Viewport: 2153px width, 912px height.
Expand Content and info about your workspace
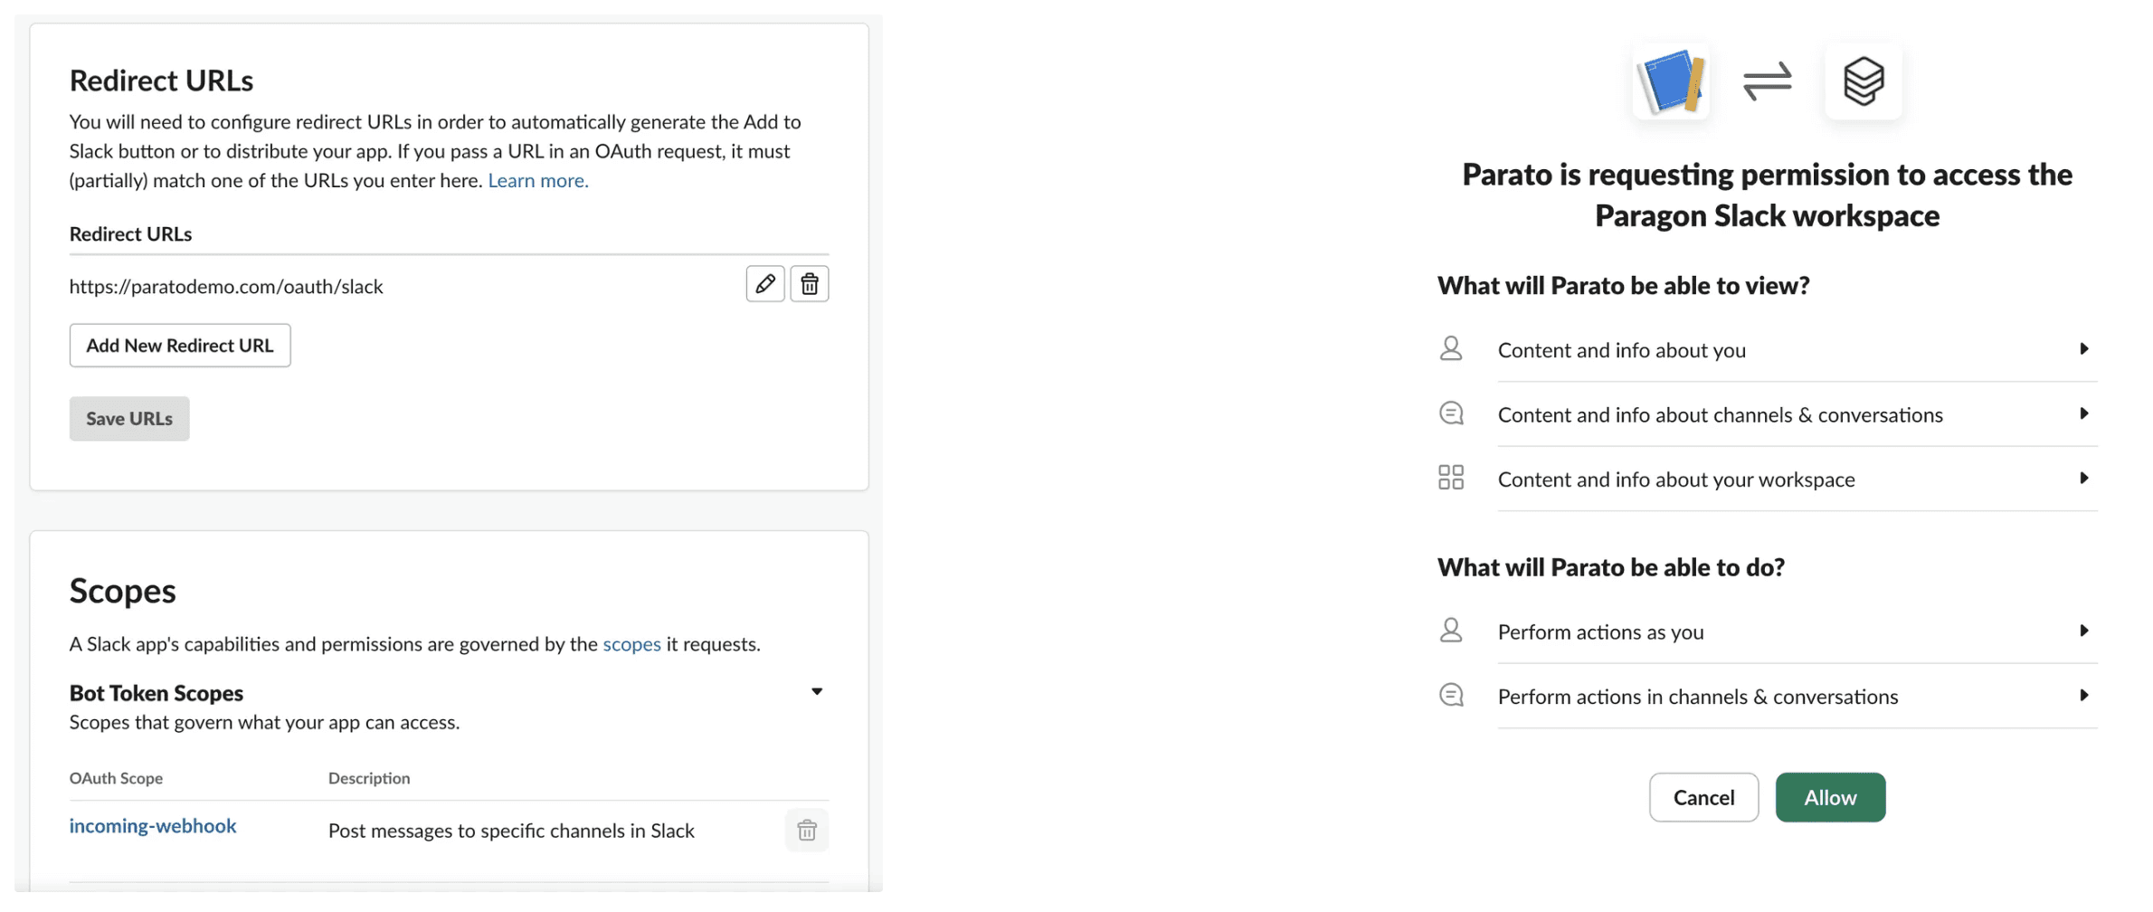tap(2083, 478)
